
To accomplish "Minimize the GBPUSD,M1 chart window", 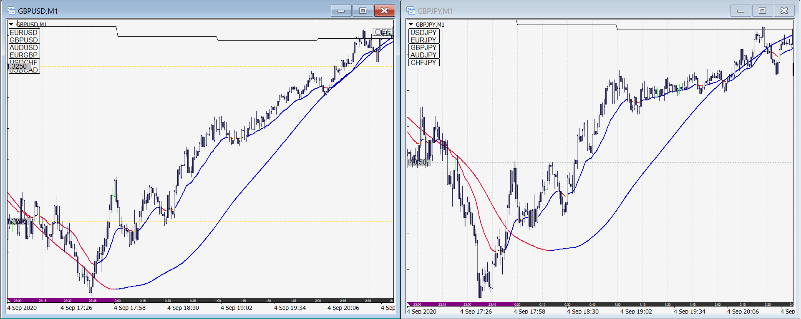I will point(341,11).
